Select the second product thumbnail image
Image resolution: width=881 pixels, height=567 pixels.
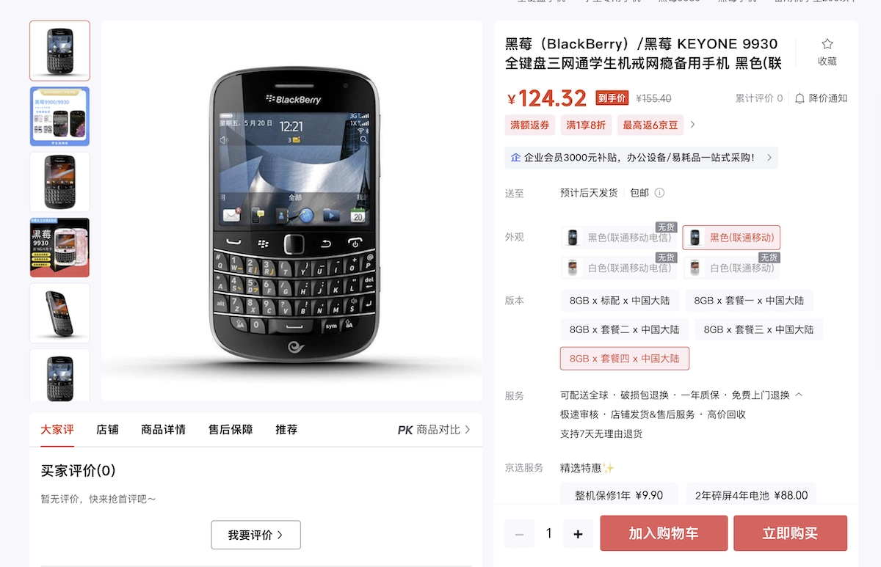59,116
